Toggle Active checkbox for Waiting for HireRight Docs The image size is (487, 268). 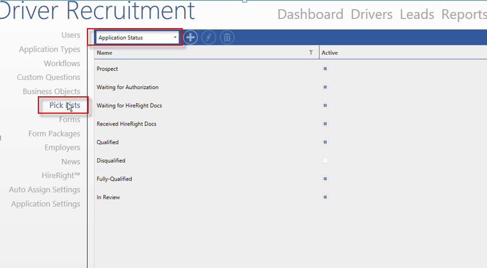tap(325, 105)
